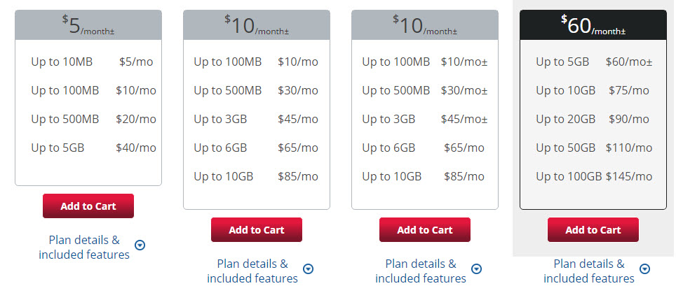Click Add to Cart under third plan card
The width and height of the screenshot is (676, 293).
pyautogui.click(x=425, y=230)
